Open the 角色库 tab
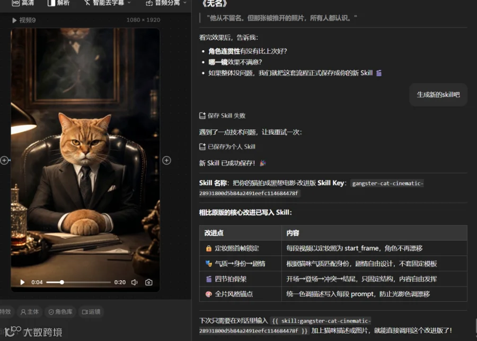The image size is (477, 341). coord(60,311)
